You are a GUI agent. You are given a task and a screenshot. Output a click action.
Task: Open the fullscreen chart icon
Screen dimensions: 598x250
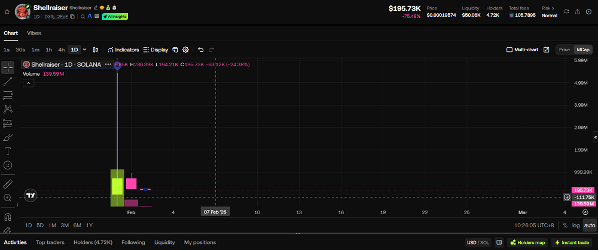(x=546, y=50)
